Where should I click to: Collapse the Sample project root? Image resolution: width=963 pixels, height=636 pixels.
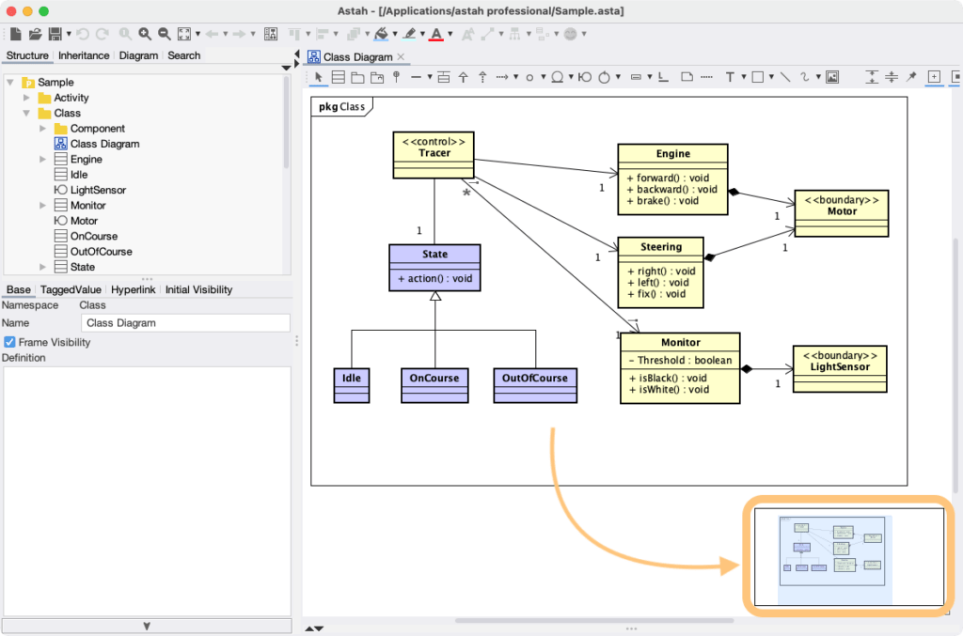coord(10,82)
